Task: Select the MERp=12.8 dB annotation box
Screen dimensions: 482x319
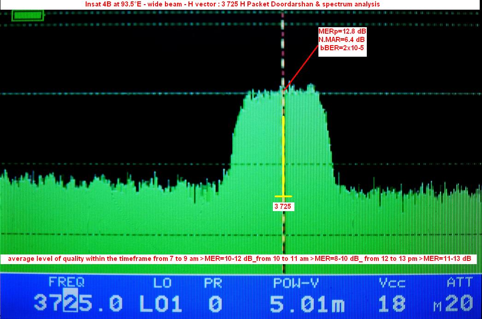Action: click(342, 41)
